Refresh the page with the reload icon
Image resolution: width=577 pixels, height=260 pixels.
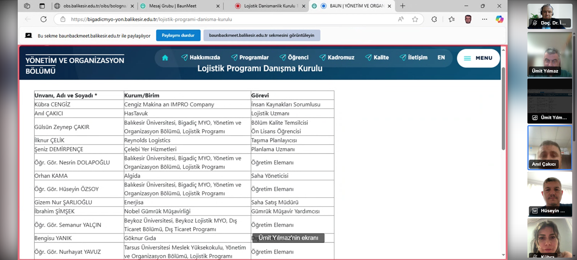43,19
